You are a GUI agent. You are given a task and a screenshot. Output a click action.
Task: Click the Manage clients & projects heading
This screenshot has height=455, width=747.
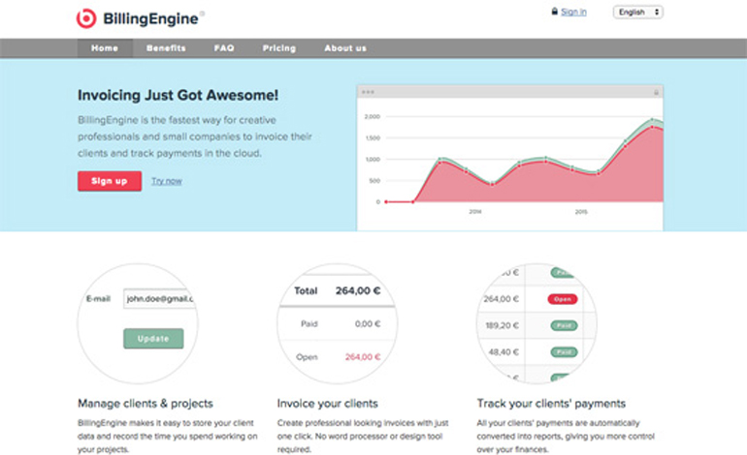(x=146, y=404)
